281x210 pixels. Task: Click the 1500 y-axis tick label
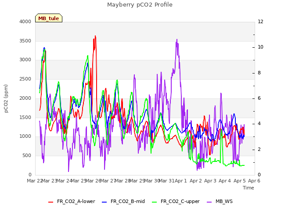25,117
